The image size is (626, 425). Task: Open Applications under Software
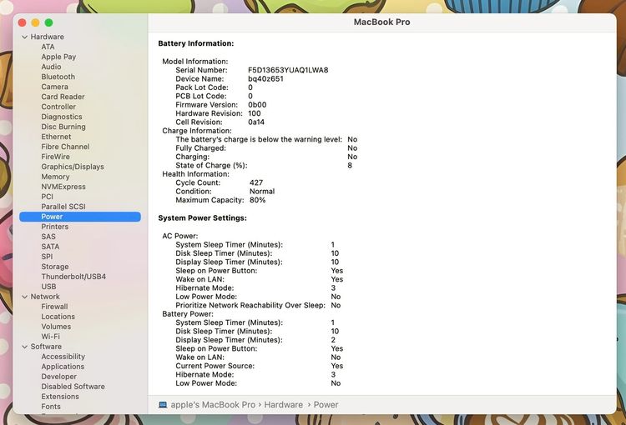click(x=63, y=367)
